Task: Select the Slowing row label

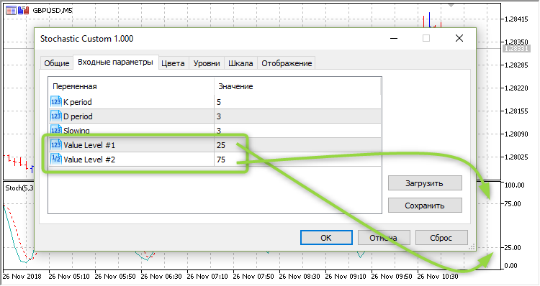Action: pyautogui.click(x=76, y=131)
